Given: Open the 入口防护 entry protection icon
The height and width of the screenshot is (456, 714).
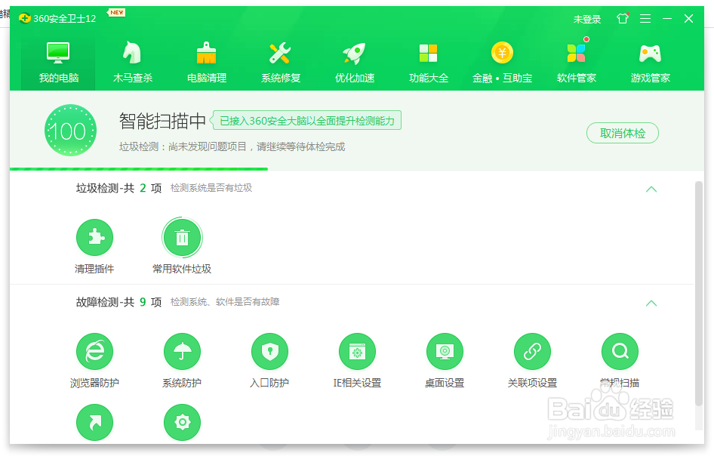Looking at the screenshot, I should (x=269, y=351).
